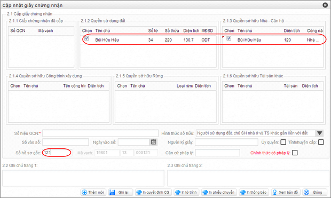Image resolution: width=331 pixels, height=198 pixels.
Task: Click the Xem bản đồ map pin icon
Action: [274, 192]
